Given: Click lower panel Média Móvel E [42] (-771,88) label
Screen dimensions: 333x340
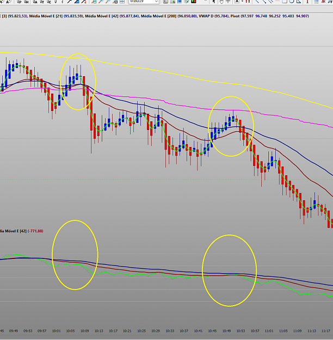Looking at the screenshot, I should [x=21, y=231].
